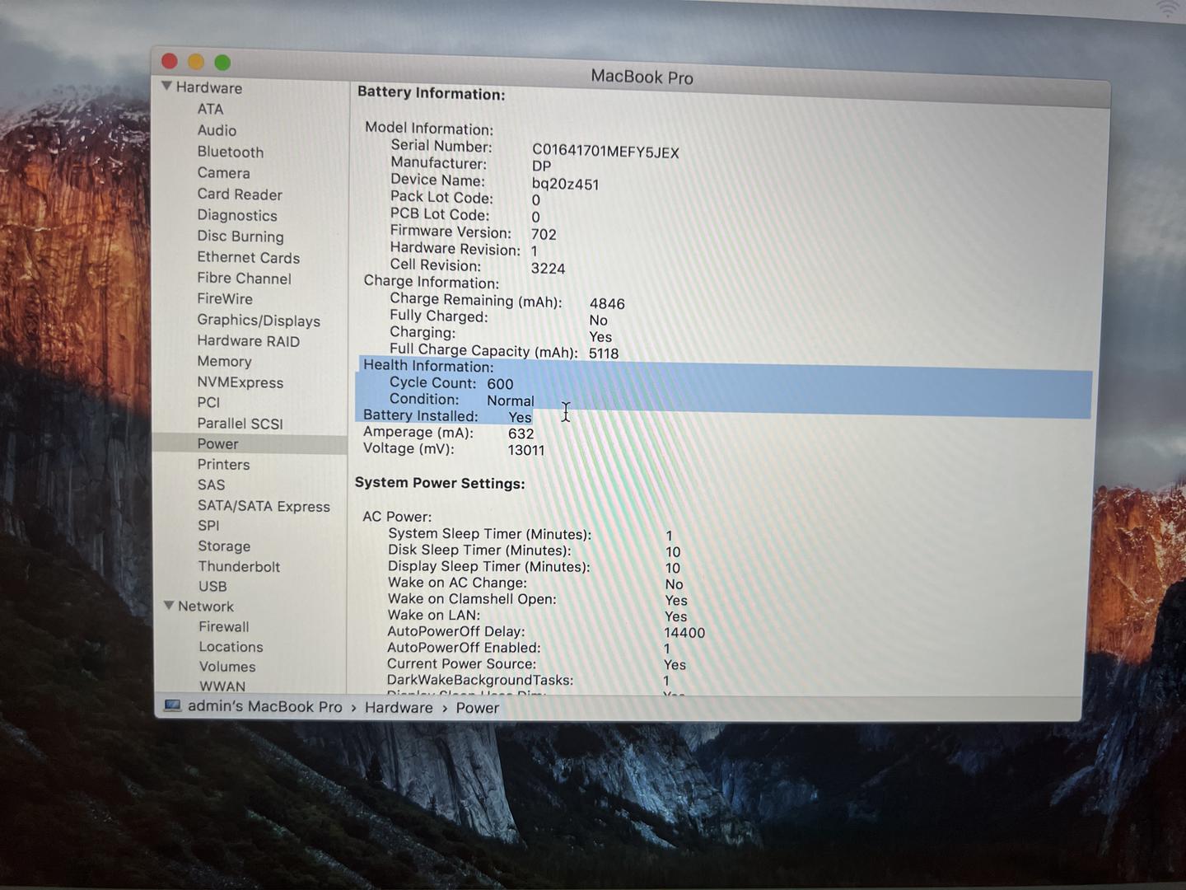
Task: Open FireWire information
Action: [225, 299]
